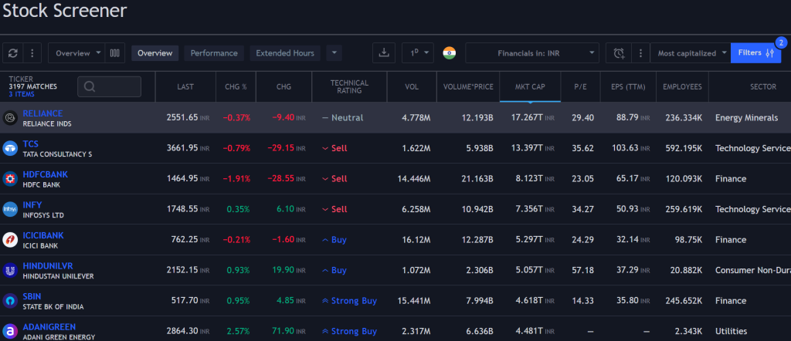Click the search magnifier in ticker box
Image resolution: width=791 pixels, height=341 pixels.
point(90,86)
